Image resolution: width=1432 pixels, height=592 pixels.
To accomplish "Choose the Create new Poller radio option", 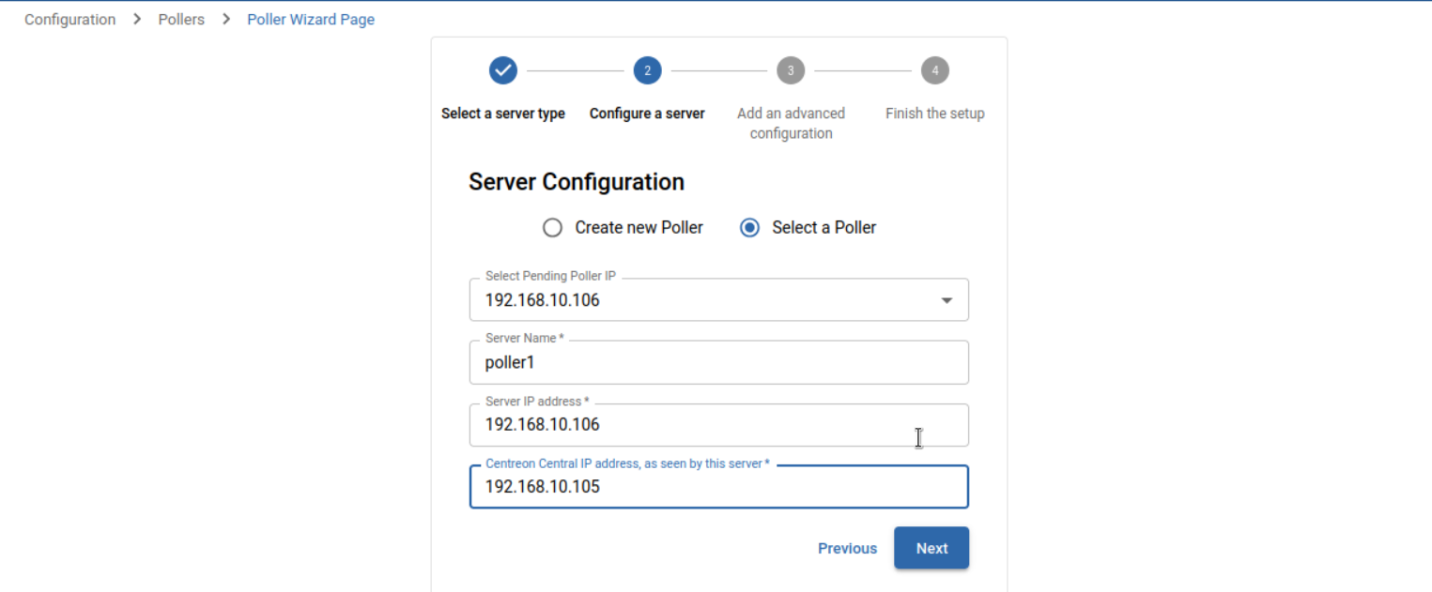I will (553, 228).
